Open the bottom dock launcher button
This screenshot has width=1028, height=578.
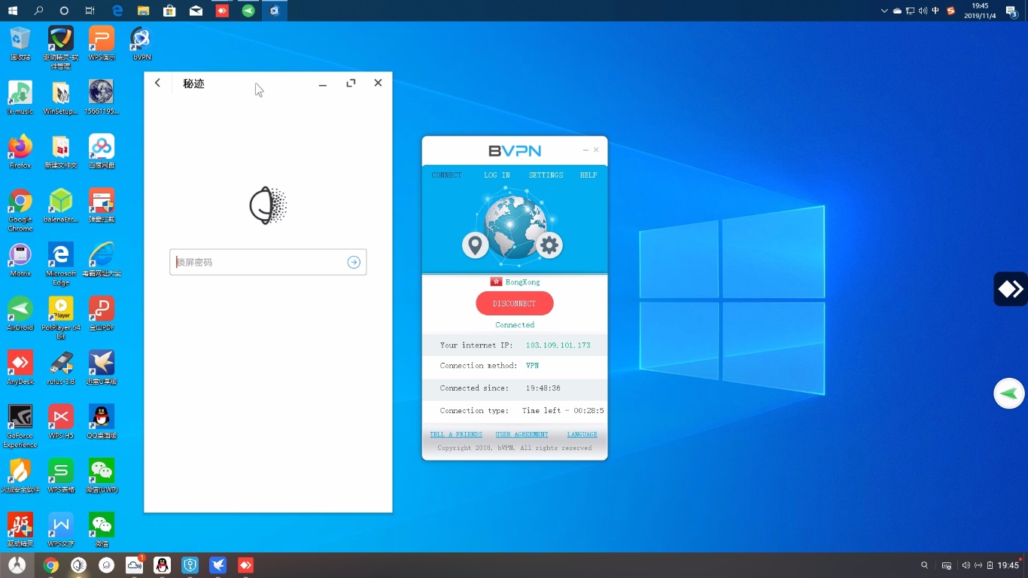click(x=17, y=565)
